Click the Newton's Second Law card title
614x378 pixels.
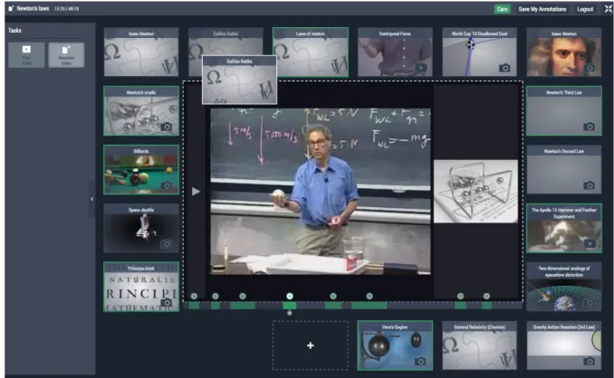tap(564, 151)
